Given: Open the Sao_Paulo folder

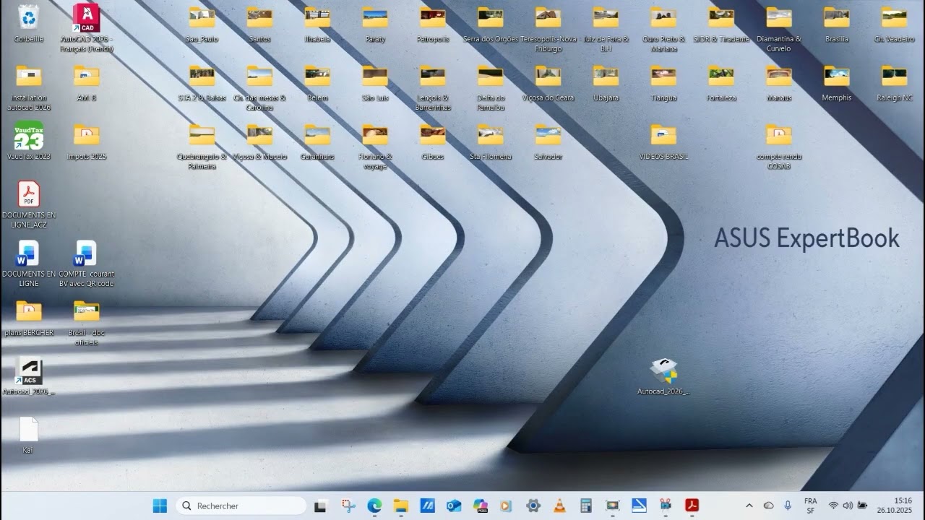Looking at the screenshot, I should 202,24.
